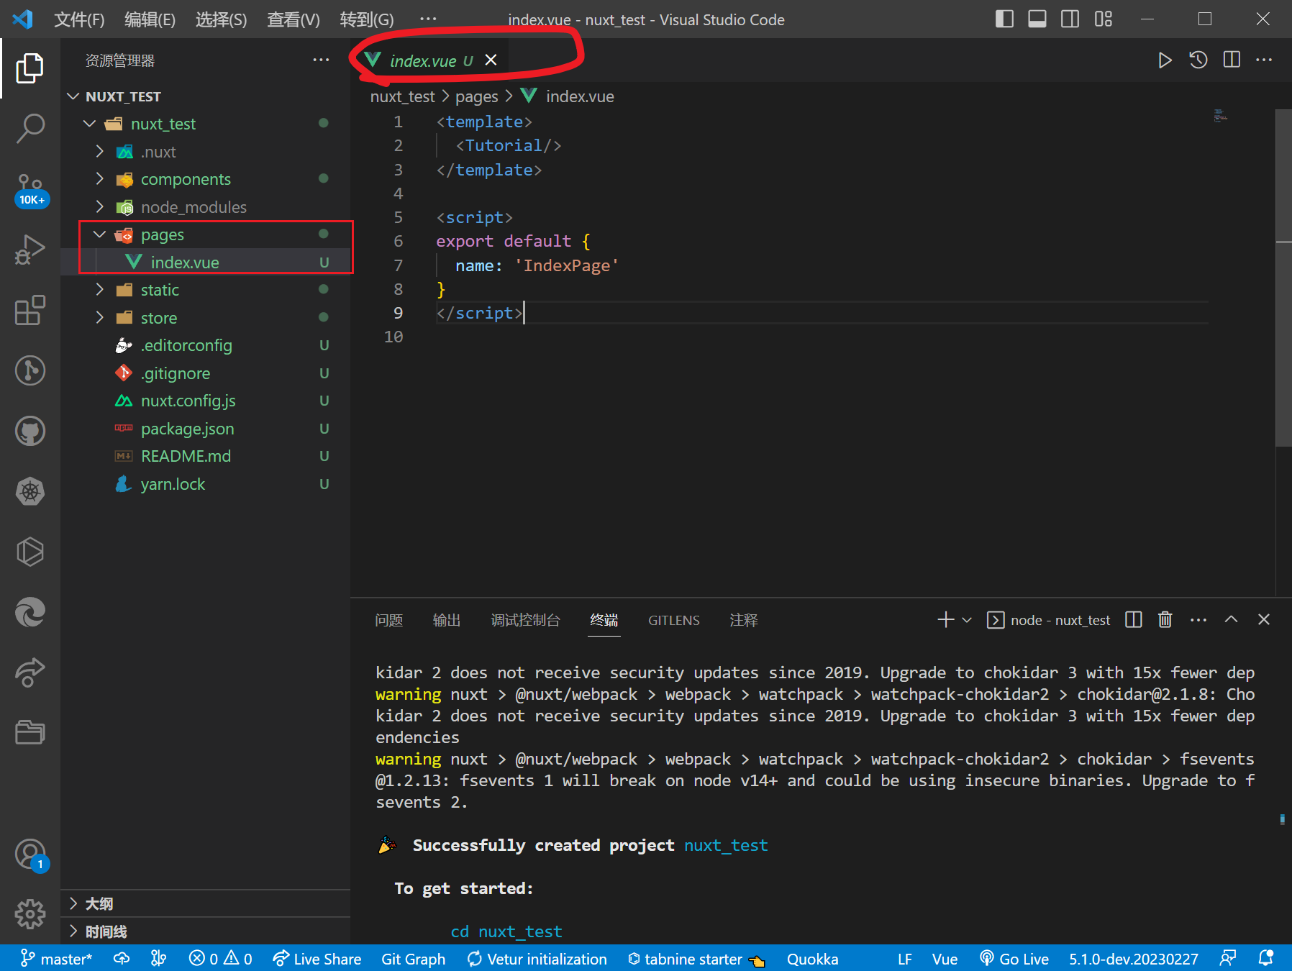Viewport: 1292px width, 971px height.
Task: Open the timeline history icon in editor toolbar
Action: 1198,60
